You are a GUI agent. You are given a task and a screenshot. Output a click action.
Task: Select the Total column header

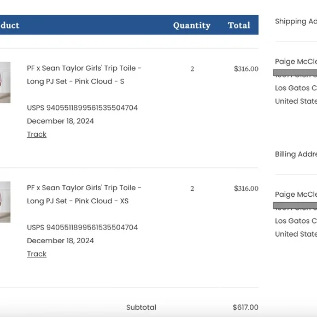(239, 25)
